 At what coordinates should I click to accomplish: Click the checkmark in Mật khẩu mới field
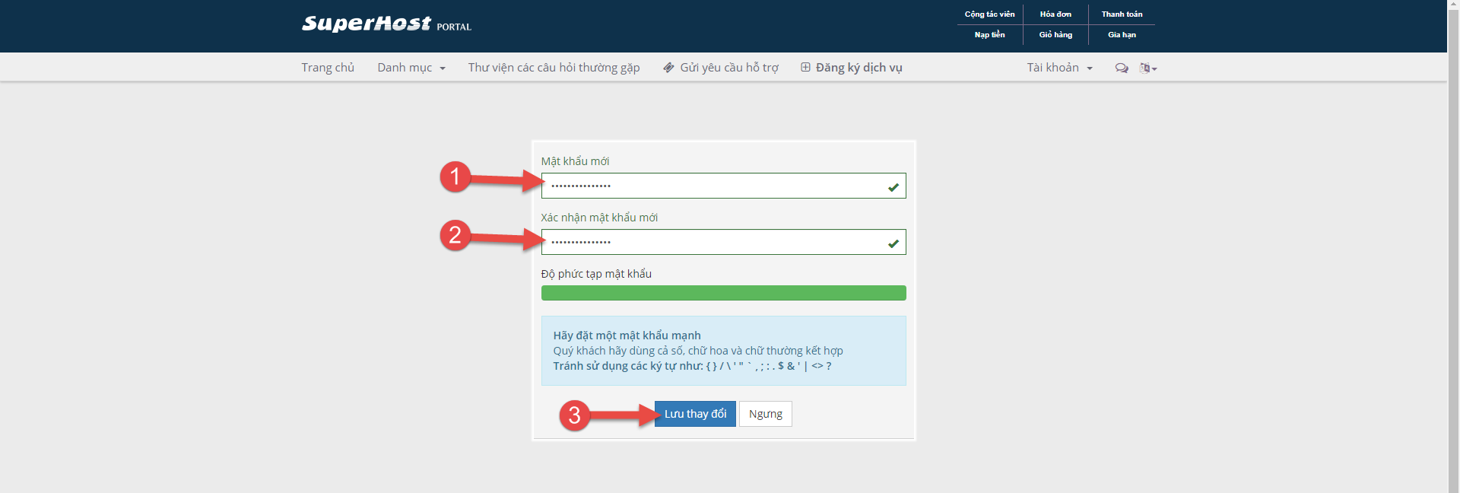click(x=893, y=186)
